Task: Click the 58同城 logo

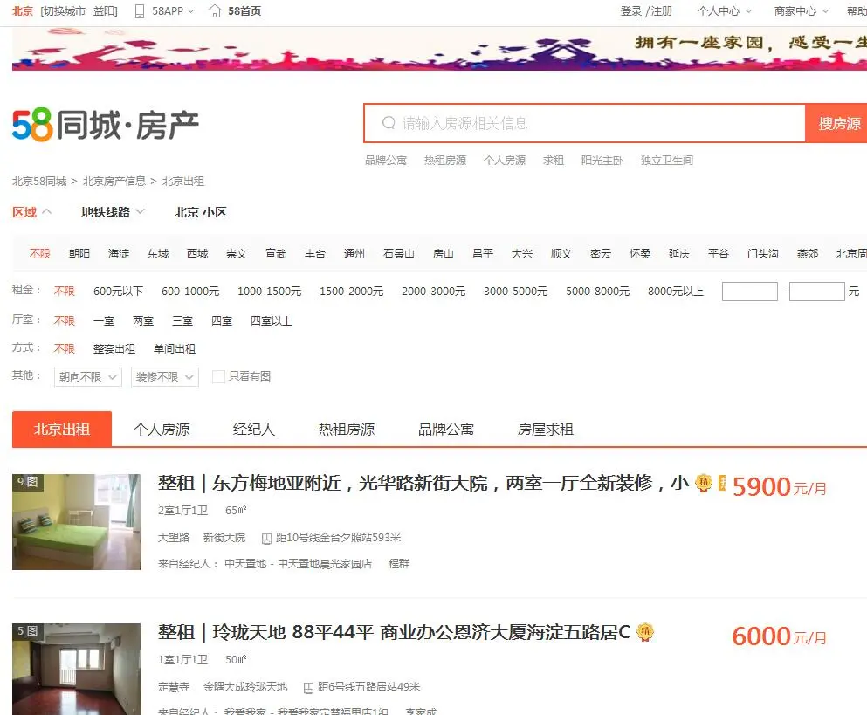Action: pyautogui.click(x=105, y=125)
